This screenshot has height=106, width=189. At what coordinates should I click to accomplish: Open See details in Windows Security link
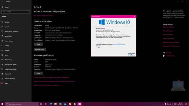[x=43, y=16]
